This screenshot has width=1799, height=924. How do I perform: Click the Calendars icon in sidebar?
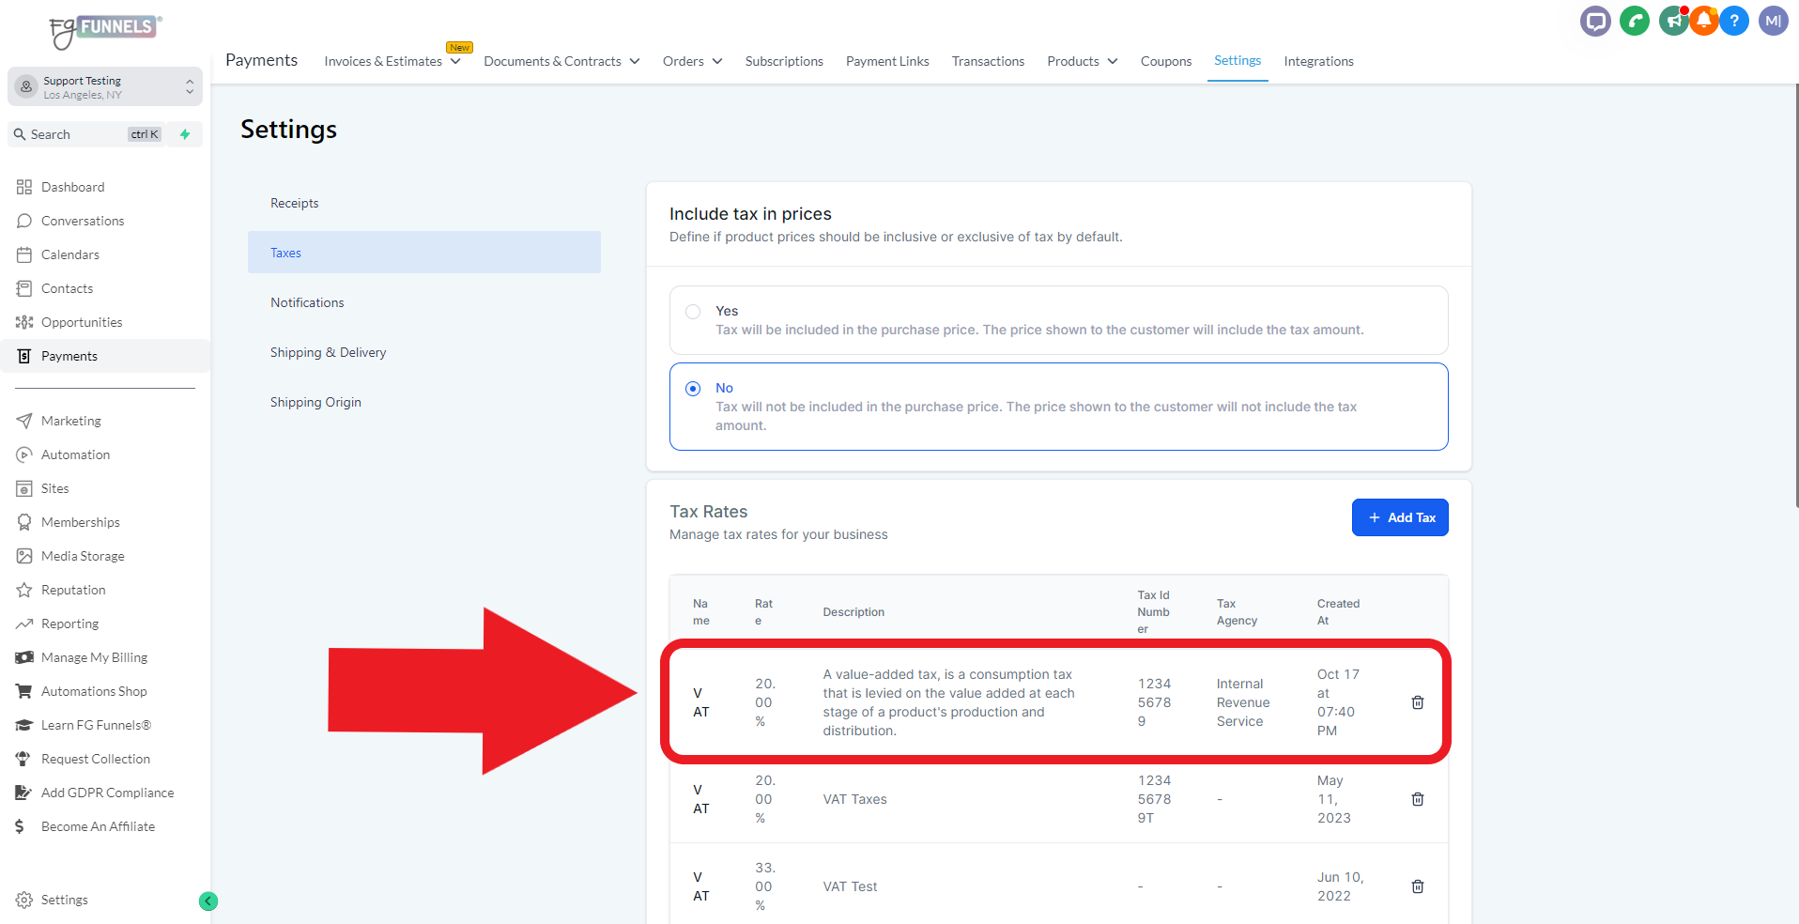(24, 254)
